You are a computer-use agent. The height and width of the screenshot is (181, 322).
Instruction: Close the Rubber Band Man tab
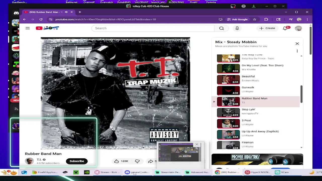tap(71, 12)
